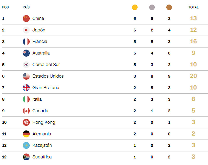Click the Hong Kong flag icon
The height and width of the screenshot is (165, 208).
pyautogui.click(x=26, y=122)
